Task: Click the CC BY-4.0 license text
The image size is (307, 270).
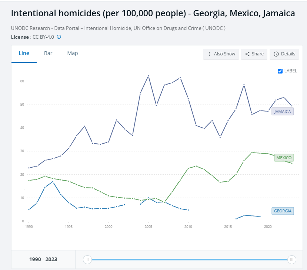Action: point(43,37)
